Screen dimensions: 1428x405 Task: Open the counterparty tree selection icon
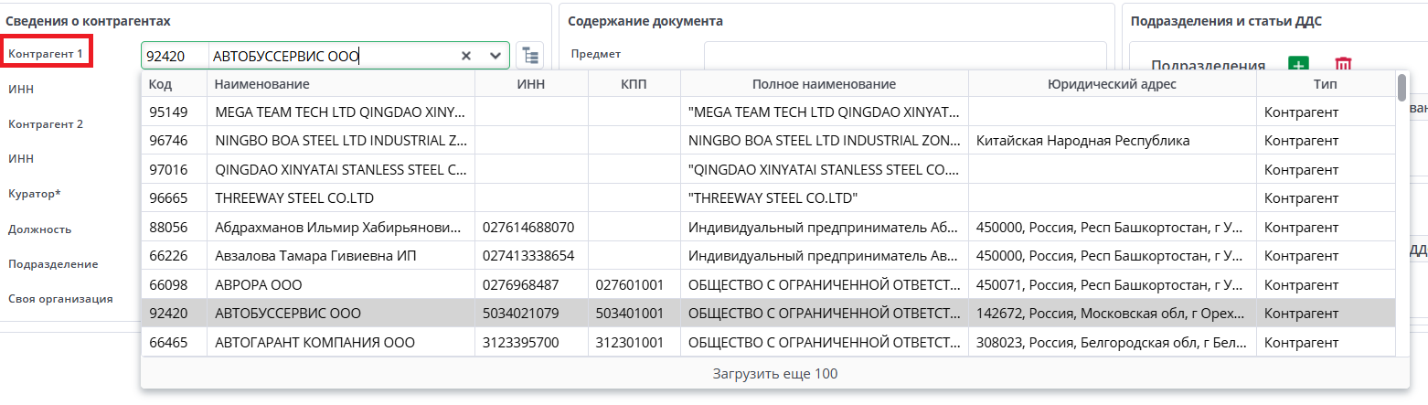pyautogui.click(x=529, y=56)
